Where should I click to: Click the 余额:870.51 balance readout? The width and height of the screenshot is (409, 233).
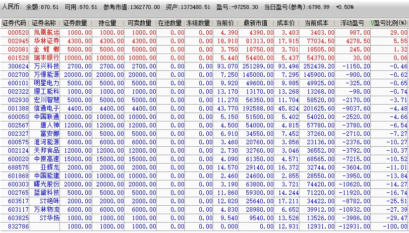click(43, 7)
